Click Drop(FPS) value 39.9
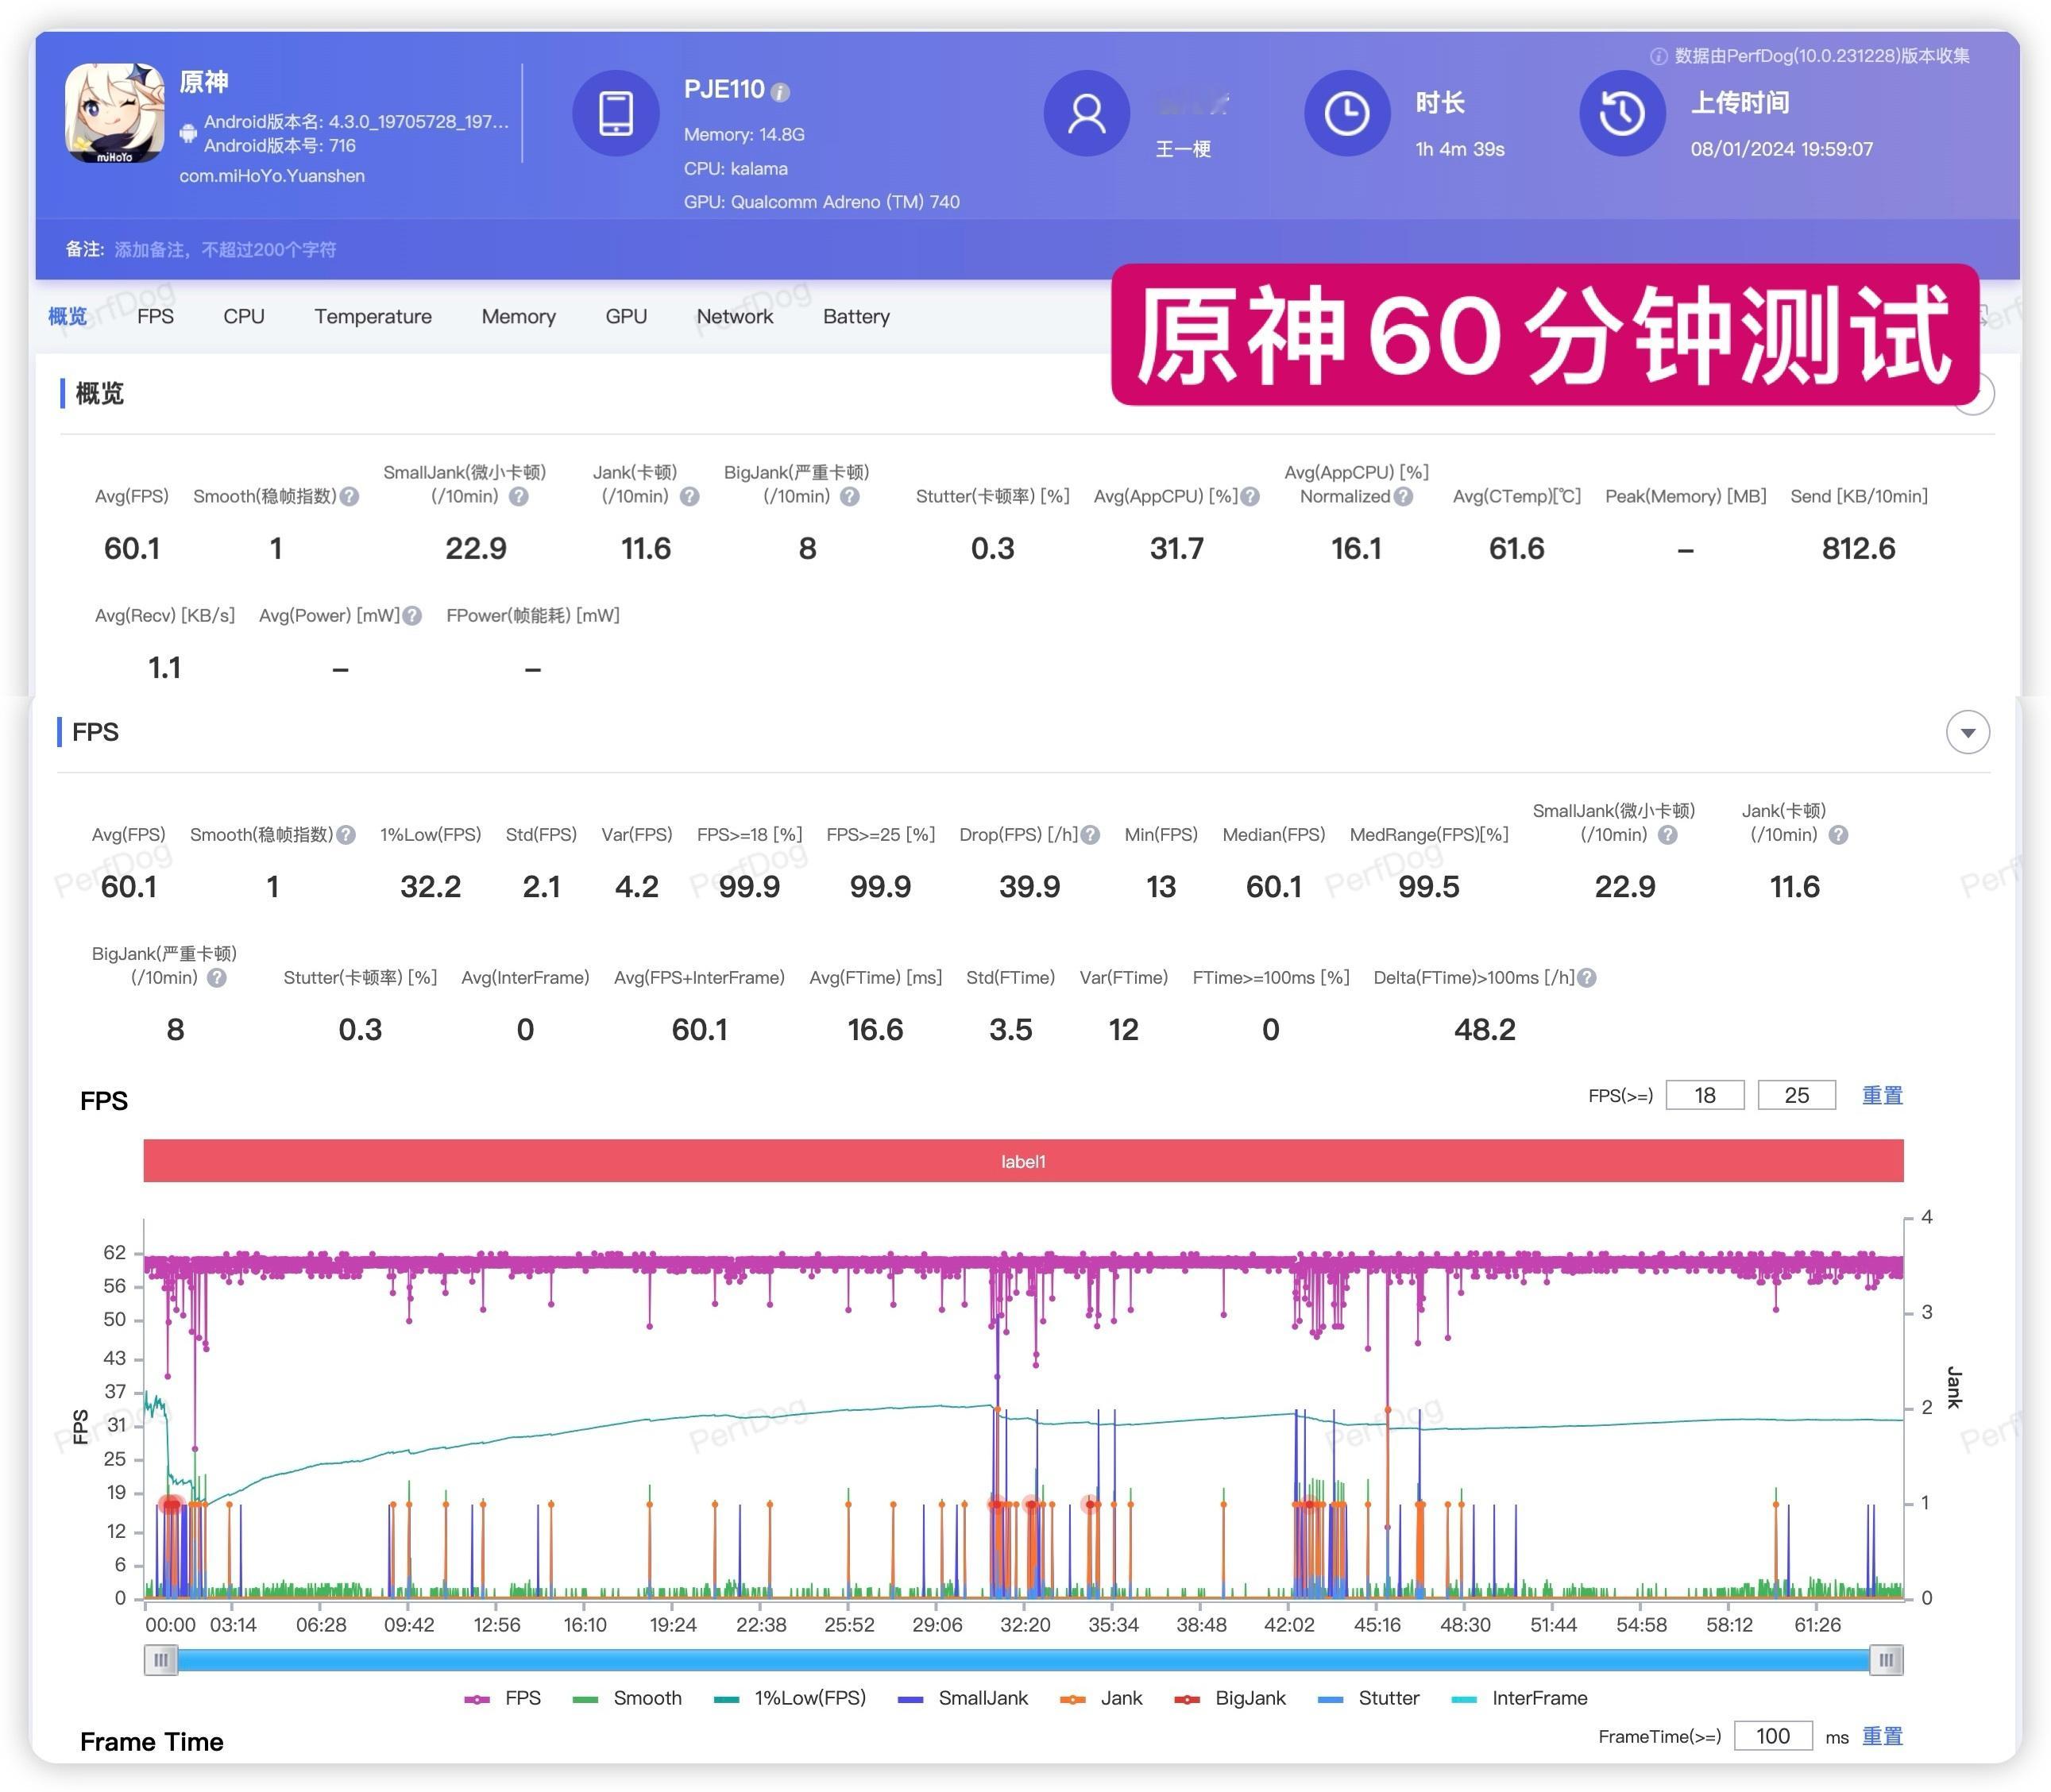The width and height of the screenshot is (2051, 1792). (1029, 887)
